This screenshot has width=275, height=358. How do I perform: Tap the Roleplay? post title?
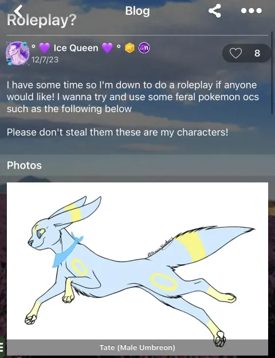pyautogui.click(x=42, y=21)
